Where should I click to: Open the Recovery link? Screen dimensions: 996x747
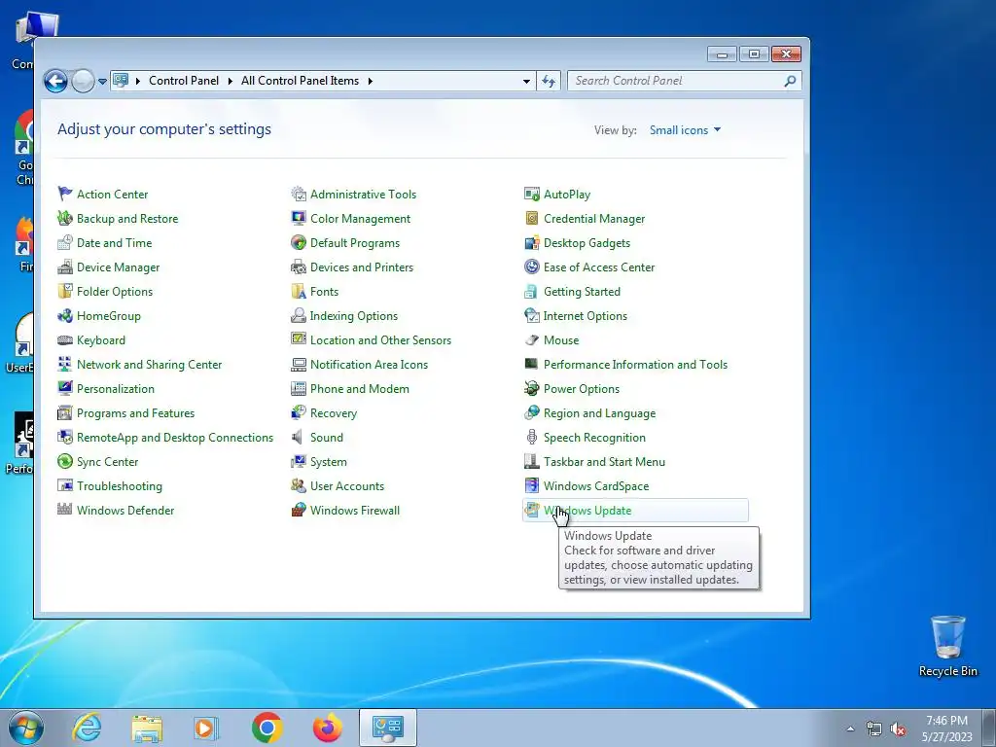click(334, 412)
